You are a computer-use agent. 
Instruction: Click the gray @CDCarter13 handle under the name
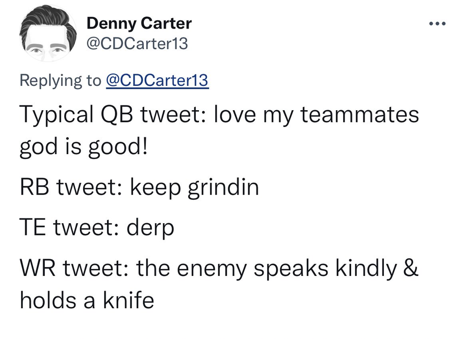(x=137, y=43)
